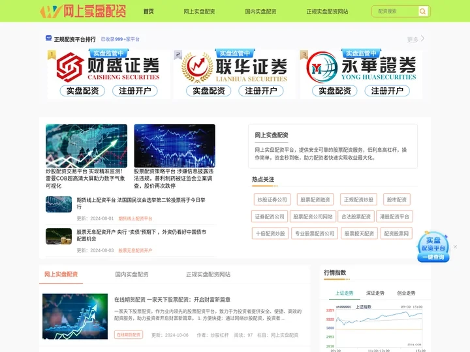This screenshot has width=470, height=352.
Task: Click orange tag 期货线上配资平台 beside 2024-08-01
Action: click(x=135, y=218)
